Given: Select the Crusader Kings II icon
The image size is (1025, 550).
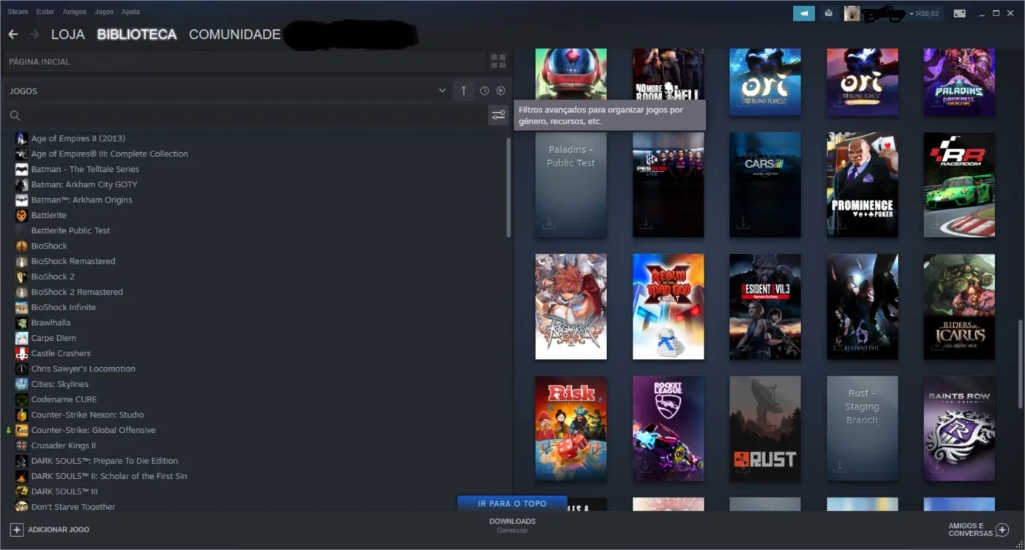Looking at the screenshot, I should 22,445.
